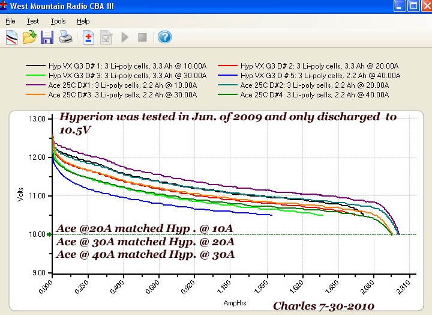The image size is (432, 315).
Task: Click the bright green line swatch for Hyp D# 3
Action: (35, 75)
